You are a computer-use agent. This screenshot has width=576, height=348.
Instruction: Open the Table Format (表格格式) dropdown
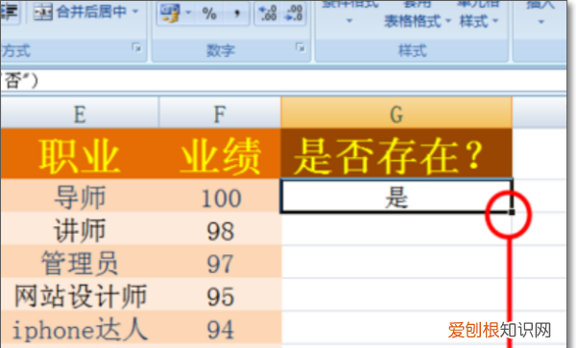418,21
